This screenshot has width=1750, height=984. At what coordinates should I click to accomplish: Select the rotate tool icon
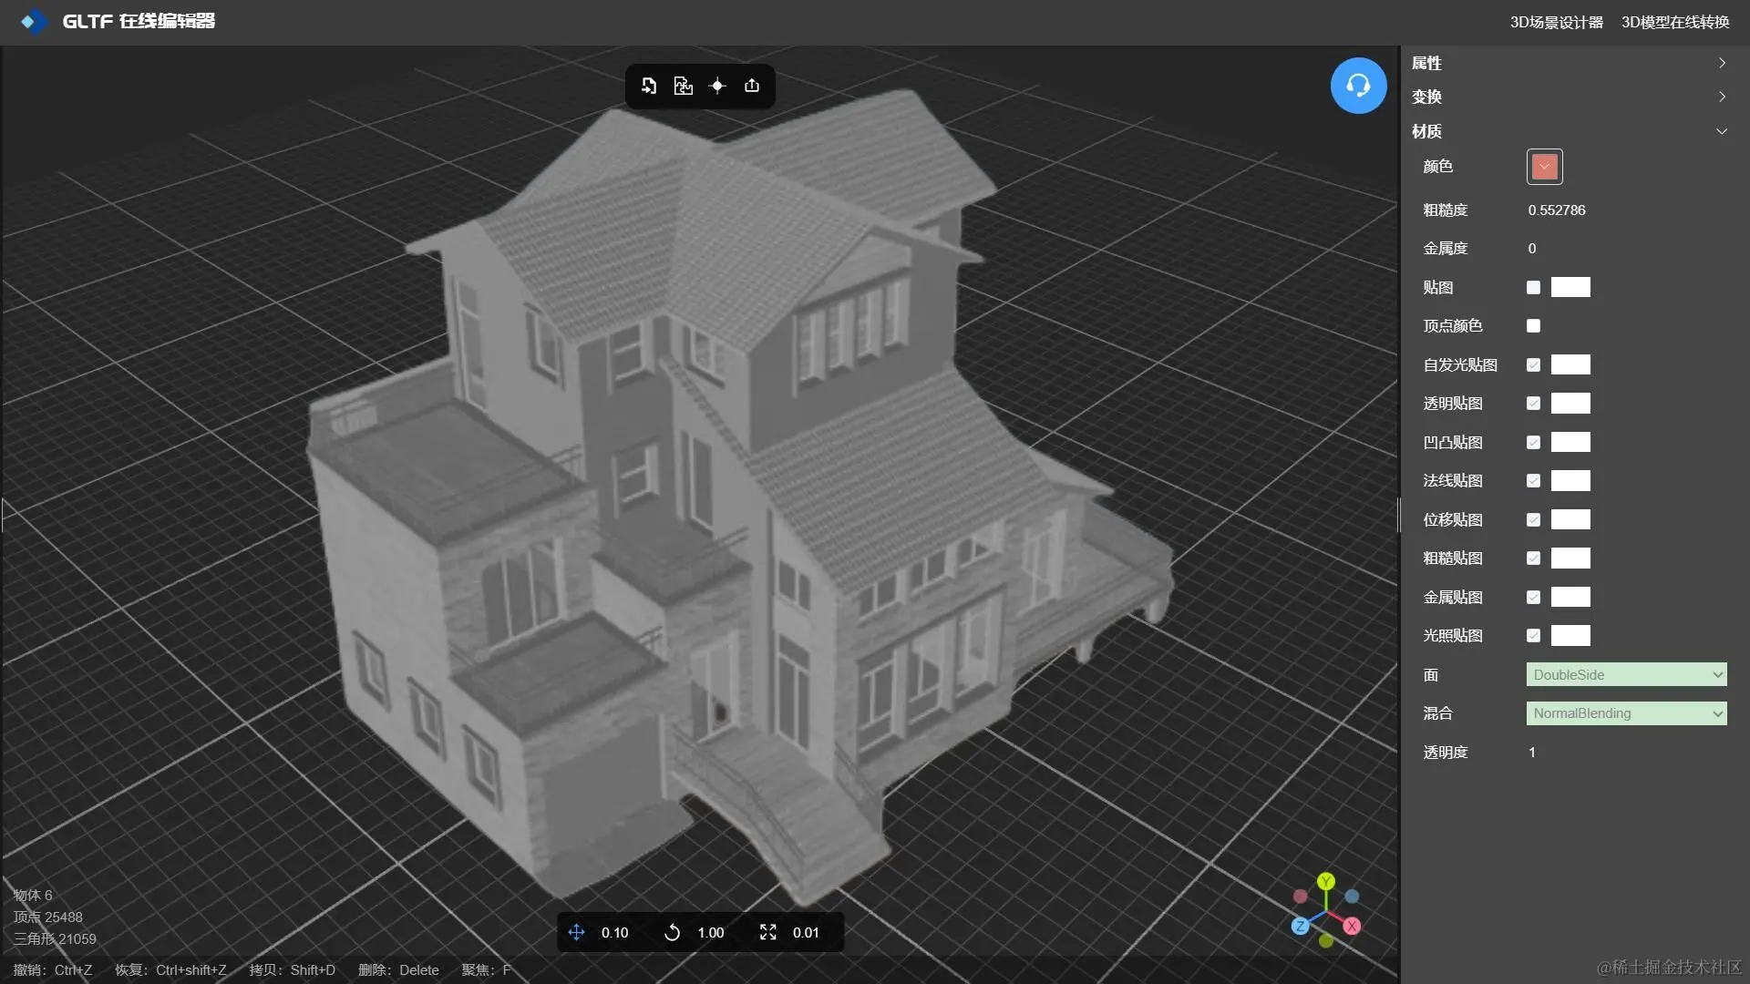(672, 932)
